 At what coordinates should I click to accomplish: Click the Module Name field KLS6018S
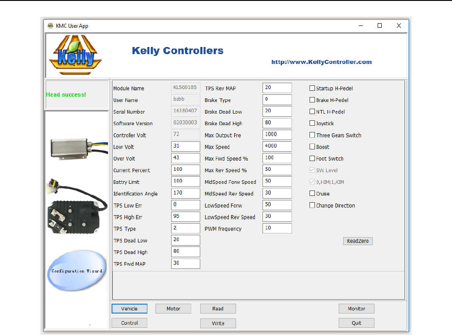click(185, 88)
